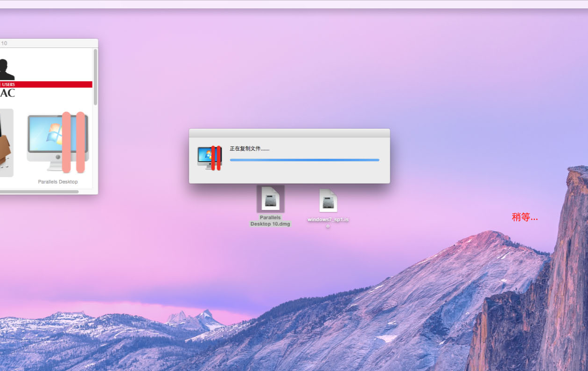588x371 pixels.
Task: Click the title bar of the disk image window
Action: point(49,43)
